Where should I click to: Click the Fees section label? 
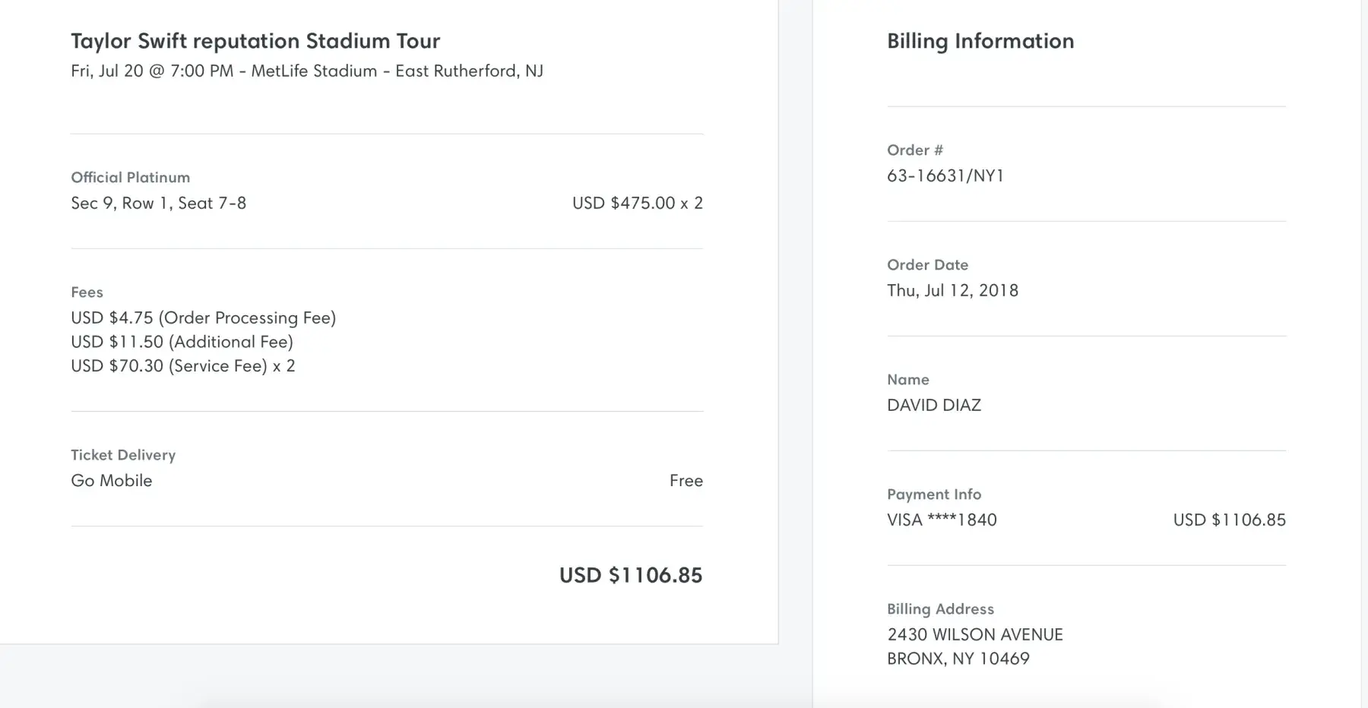(87, 292)
